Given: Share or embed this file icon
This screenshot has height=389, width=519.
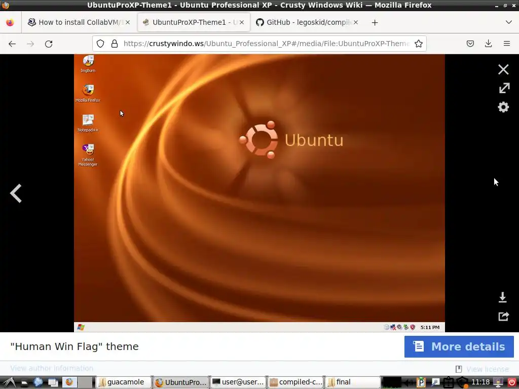Looking at the screenshot, I should coord(503,316).
